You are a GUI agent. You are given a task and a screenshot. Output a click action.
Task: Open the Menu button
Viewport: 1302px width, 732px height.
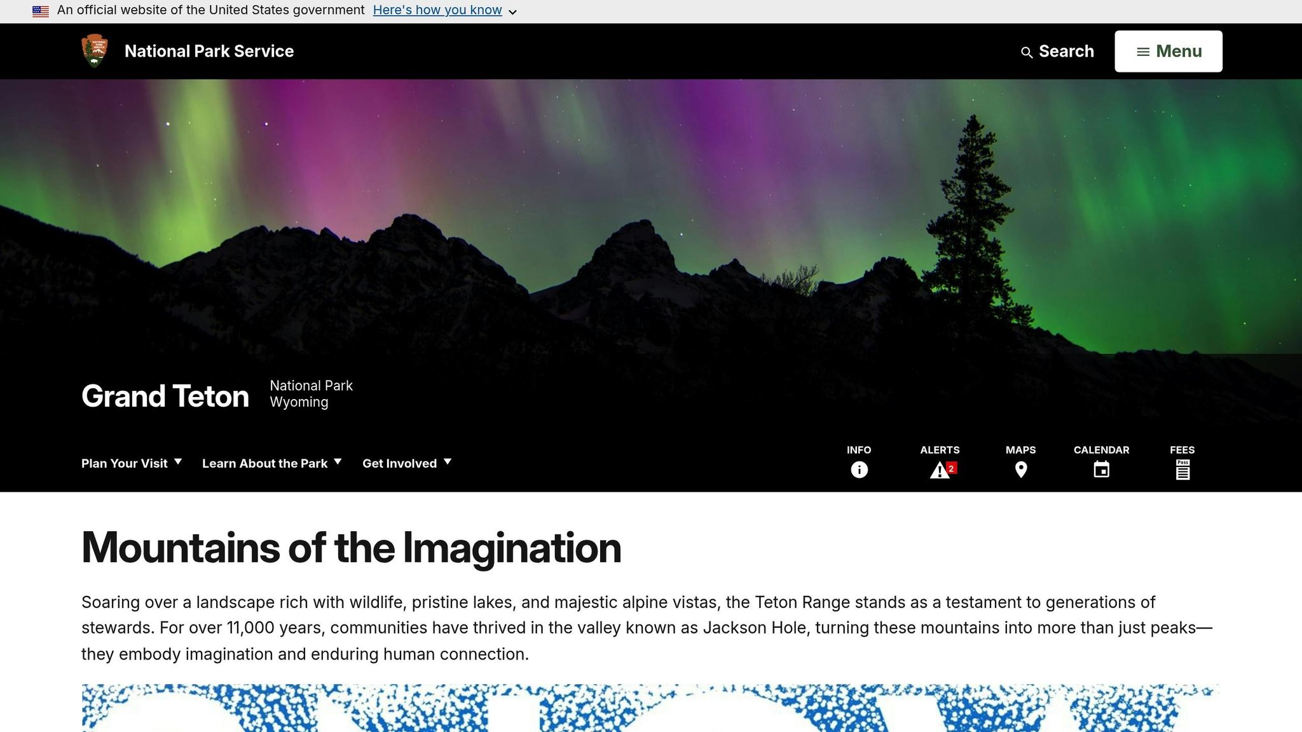pos(1168,51)
